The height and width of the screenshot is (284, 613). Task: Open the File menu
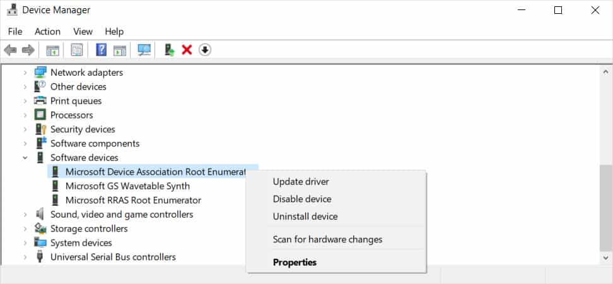pos(15,32)
